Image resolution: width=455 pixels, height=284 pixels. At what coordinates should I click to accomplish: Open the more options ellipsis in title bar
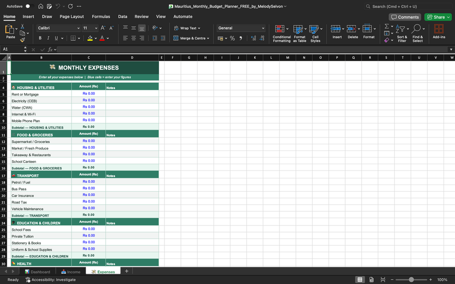pos(79,6)
